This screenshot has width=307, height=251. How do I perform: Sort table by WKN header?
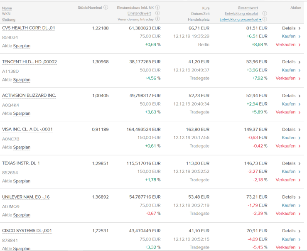tap(7, 14)
